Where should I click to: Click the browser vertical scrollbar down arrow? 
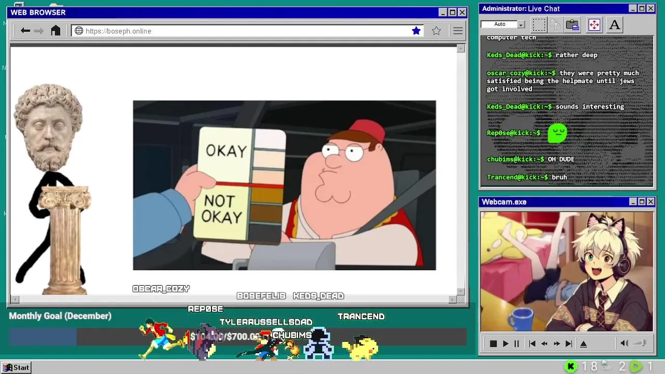461,291
